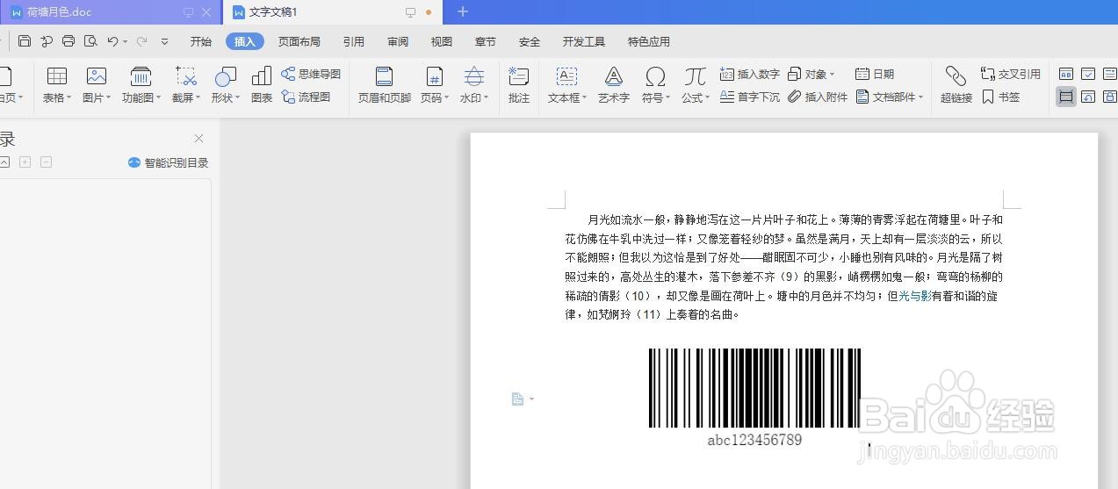Collapse outline levels with minus icon
This screenshot has height=489, width=1118.
(47, 162)
